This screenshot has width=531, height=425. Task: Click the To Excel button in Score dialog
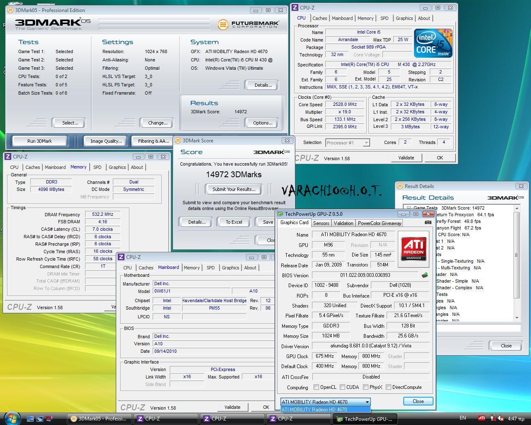[x=234, y=222]
